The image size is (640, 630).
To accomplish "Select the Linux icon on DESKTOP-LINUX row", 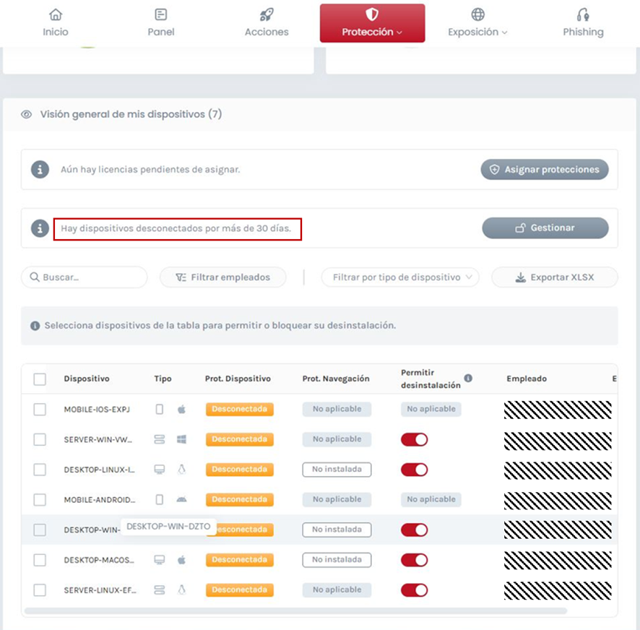I will 181,470.
